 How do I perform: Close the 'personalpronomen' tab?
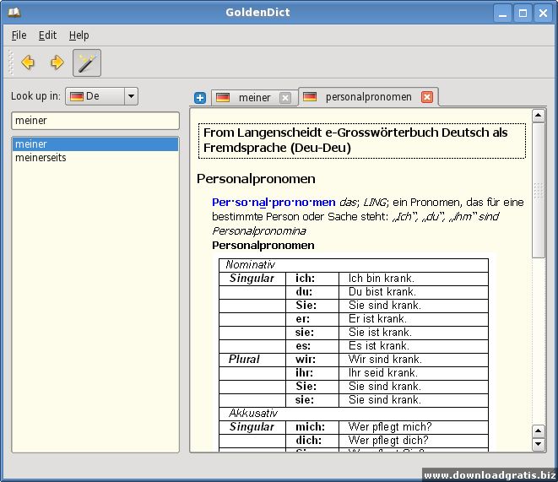[x=427, y=97]
